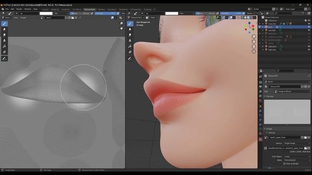Viewport: 312px width, 175px height.
Task: Click the white brush color swatch in image editor
Action: tap(46, 13)
